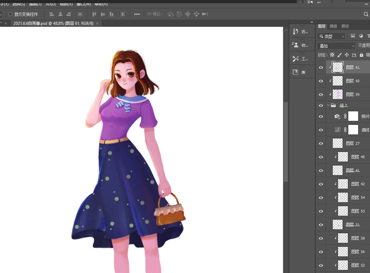370x273 pixels.
Task: Align horizontal centers in the options bar
Action: point(60,14)
